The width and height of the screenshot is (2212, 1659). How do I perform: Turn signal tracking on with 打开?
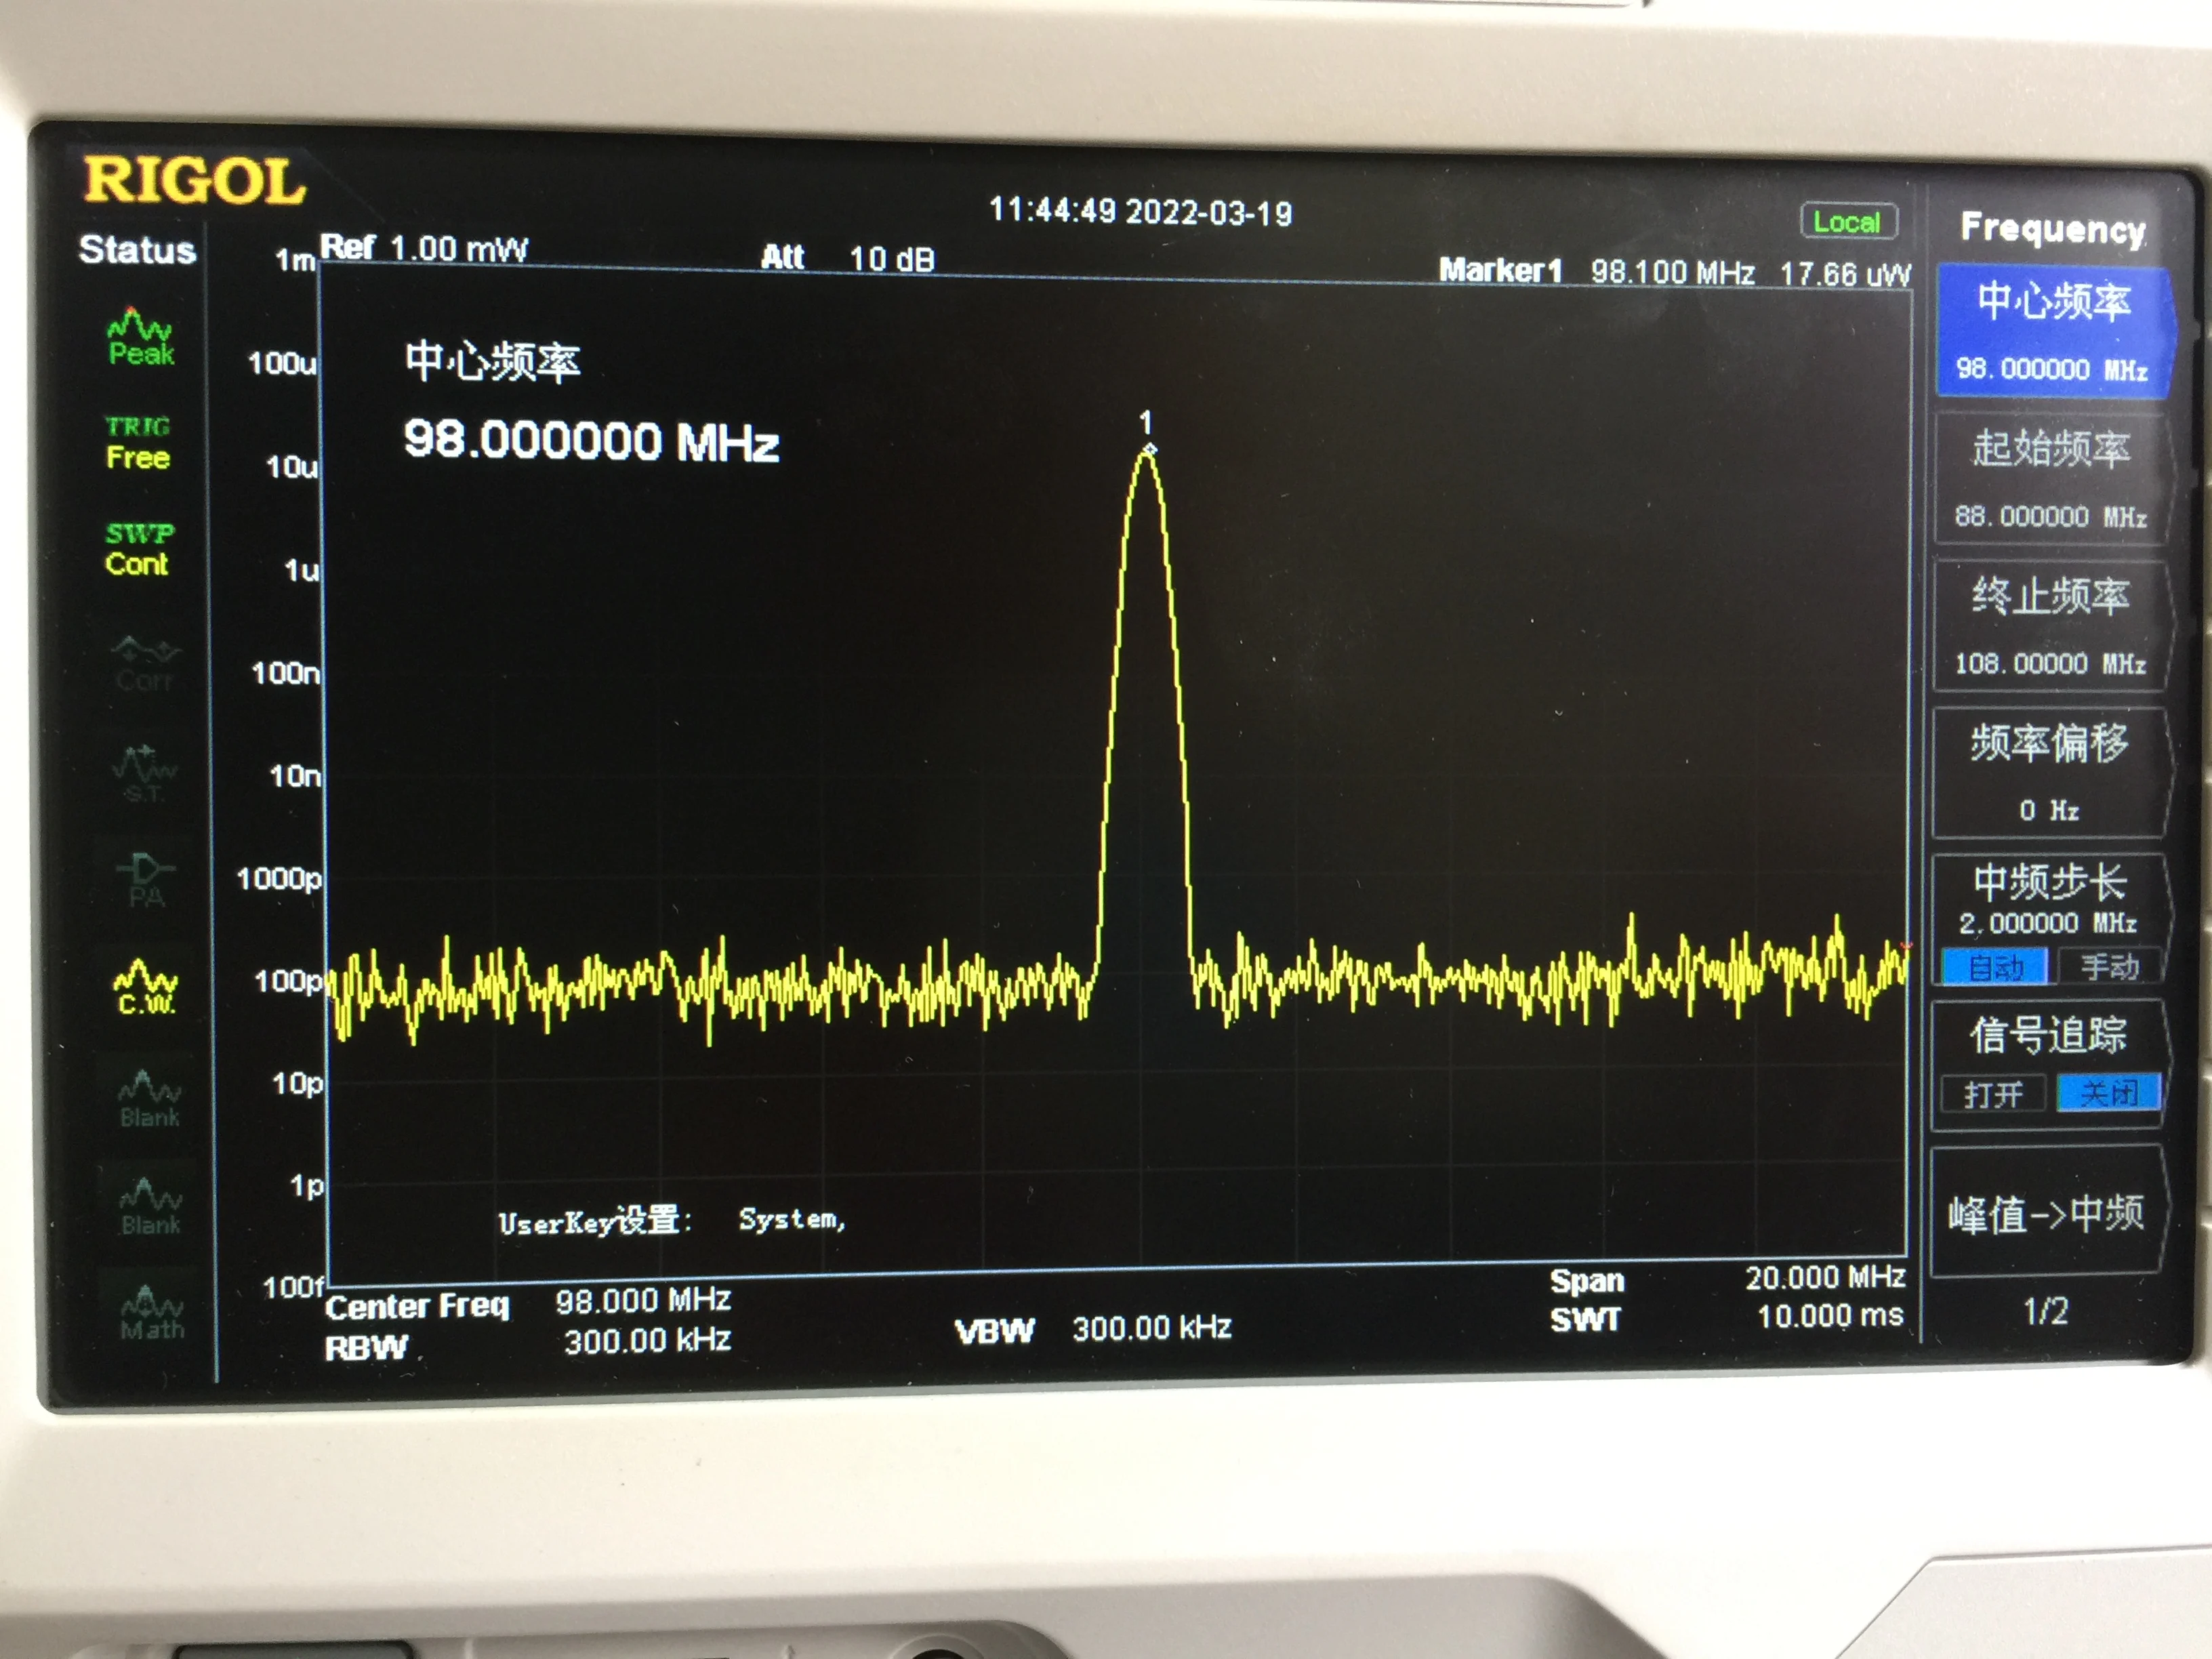click(x=1992, y=1094)
